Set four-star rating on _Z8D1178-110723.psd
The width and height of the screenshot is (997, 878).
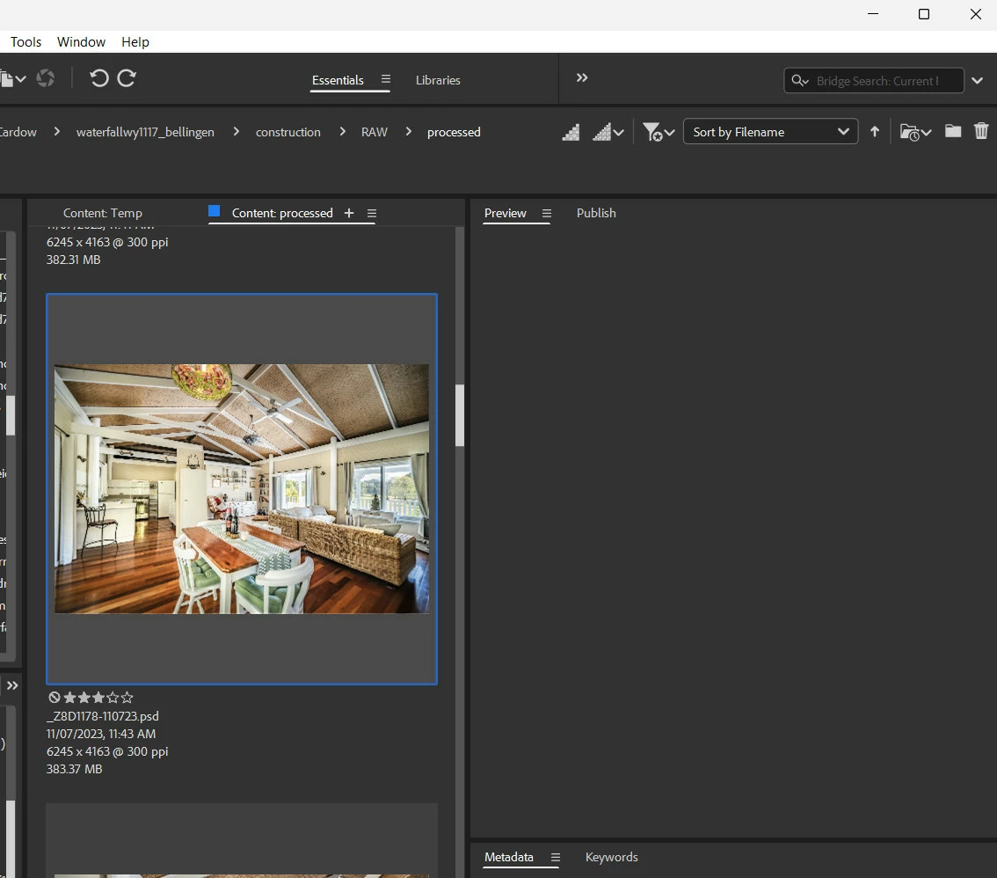[113, 698]
